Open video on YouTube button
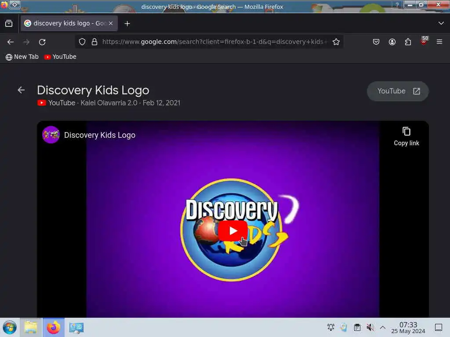The width and height of the screenshot is (450, 337). click(x=398, y=91)
